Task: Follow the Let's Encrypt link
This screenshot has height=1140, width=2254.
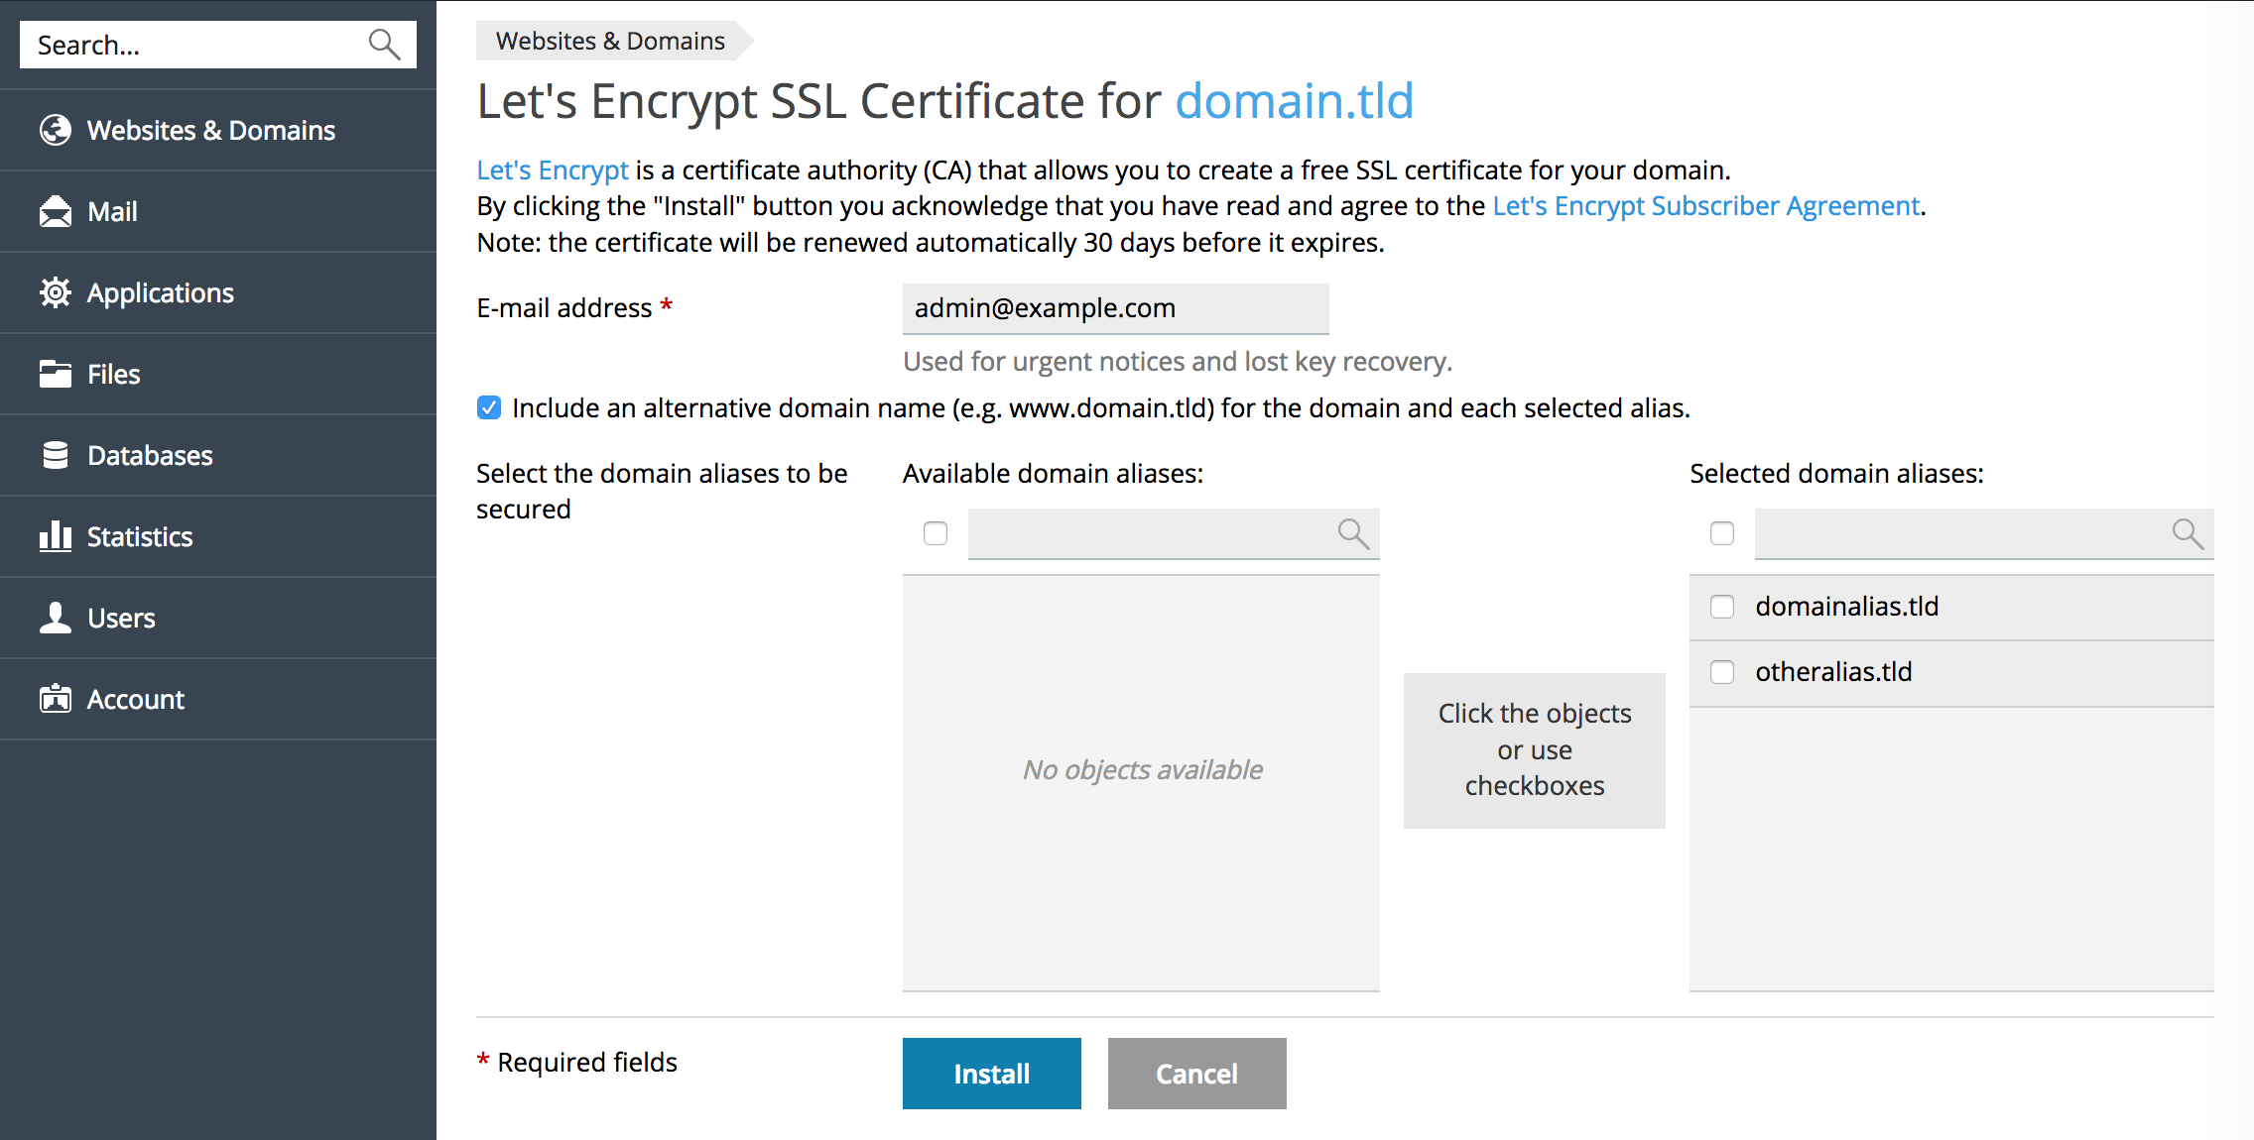Action: (x=553, y=170)
